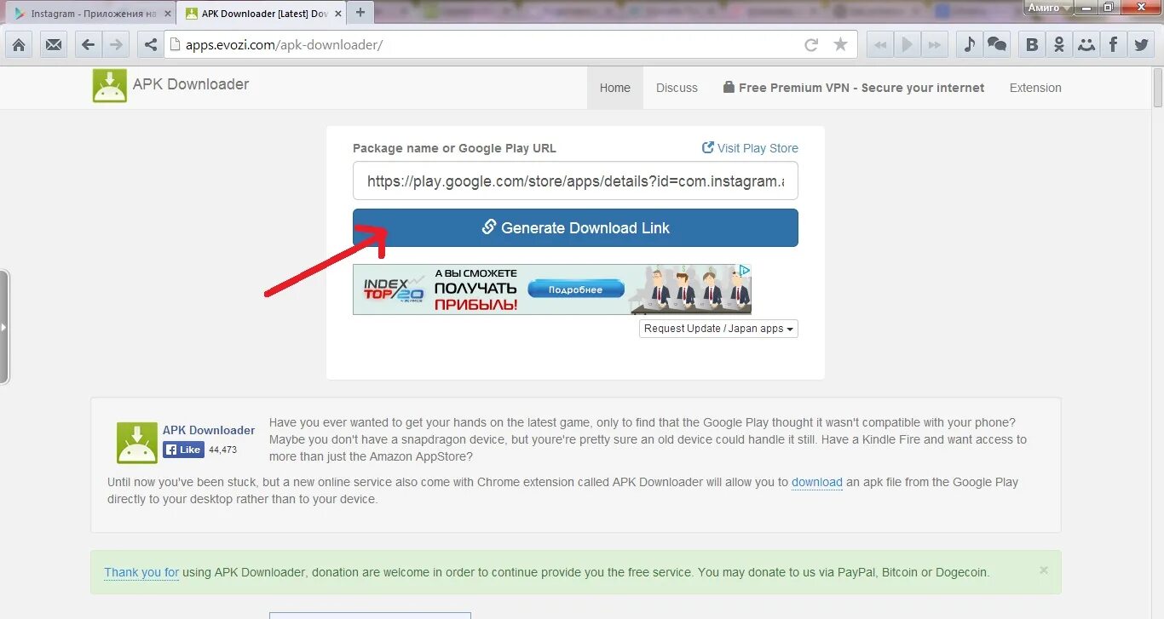
Task: Close the APK Downloader tab
Action: pyautogui.click(x=337, y=14)
